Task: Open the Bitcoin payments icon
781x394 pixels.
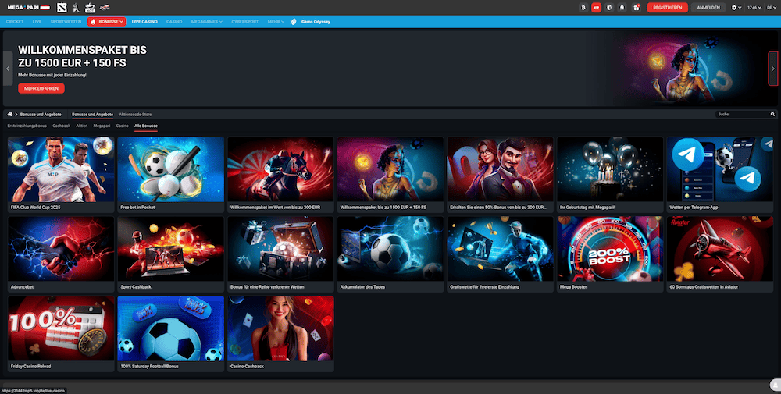Action: 583,8
